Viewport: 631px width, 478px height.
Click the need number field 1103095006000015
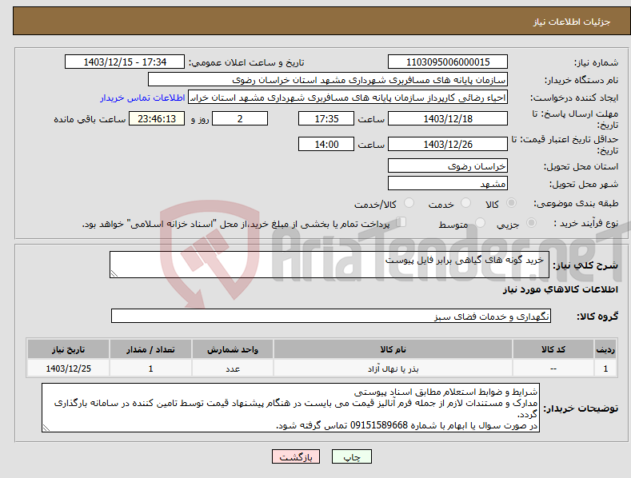(448, 62)
